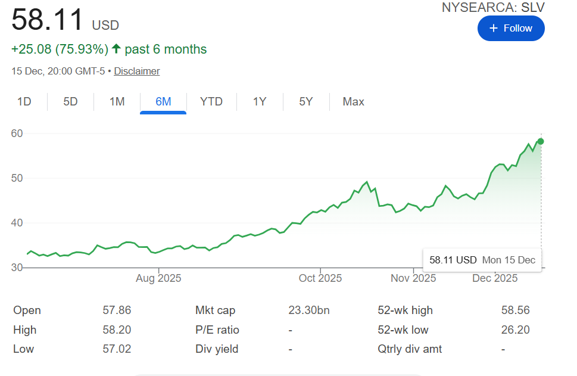
Task: Switch to the YTD chart tab
Action: pyautogui.click(x=211, y=102)
